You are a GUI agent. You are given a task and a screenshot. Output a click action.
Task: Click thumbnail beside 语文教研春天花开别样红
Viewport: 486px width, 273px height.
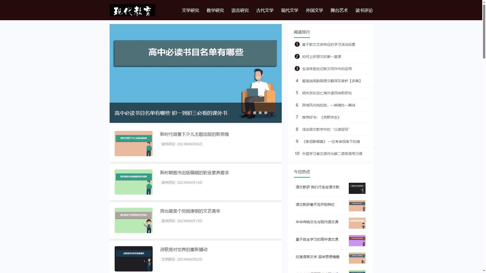pos(357,206)
